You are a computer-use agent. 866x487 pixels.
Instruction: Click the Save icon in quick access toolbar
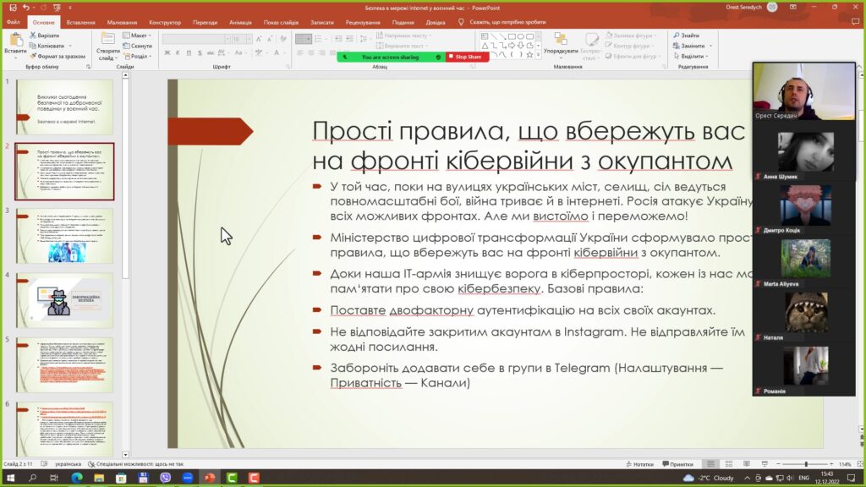[x=13, y=8]
